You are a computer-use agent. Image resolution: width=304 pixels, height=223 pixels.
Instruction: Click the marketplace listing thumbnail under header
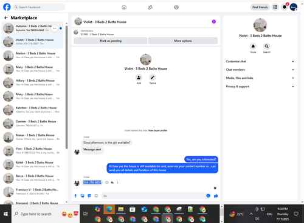pos(76,32)
